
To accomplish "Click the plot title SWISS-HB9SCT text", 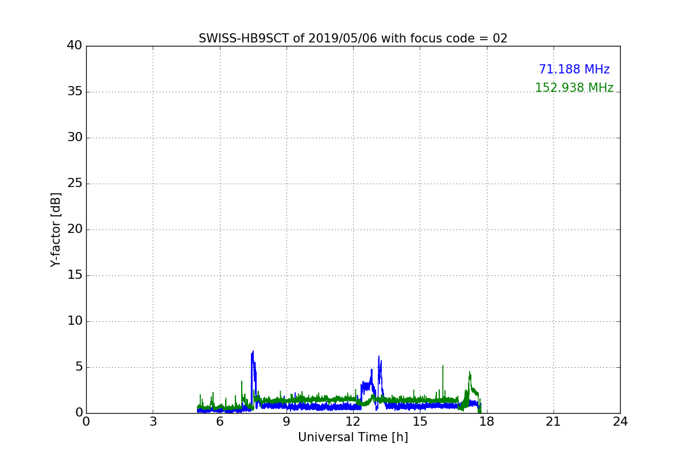I will (353, 38).
